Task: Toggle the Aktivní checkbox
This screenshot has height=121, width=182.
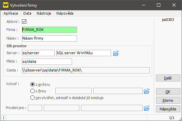Action: [x=24, y=22]
